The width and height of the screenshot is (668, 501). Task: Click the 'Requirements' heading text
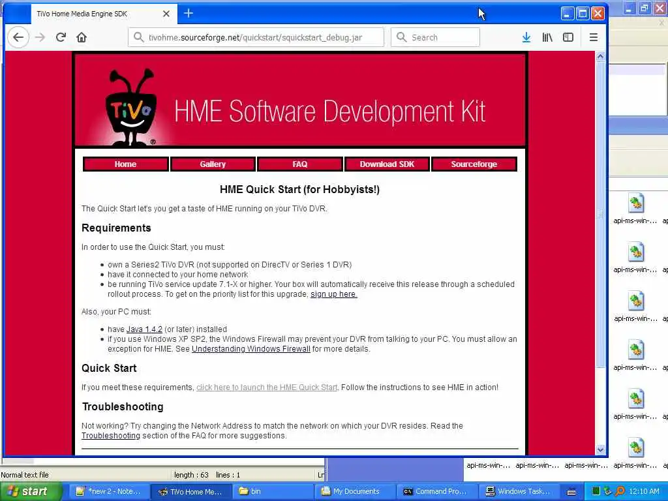(116, 228)
